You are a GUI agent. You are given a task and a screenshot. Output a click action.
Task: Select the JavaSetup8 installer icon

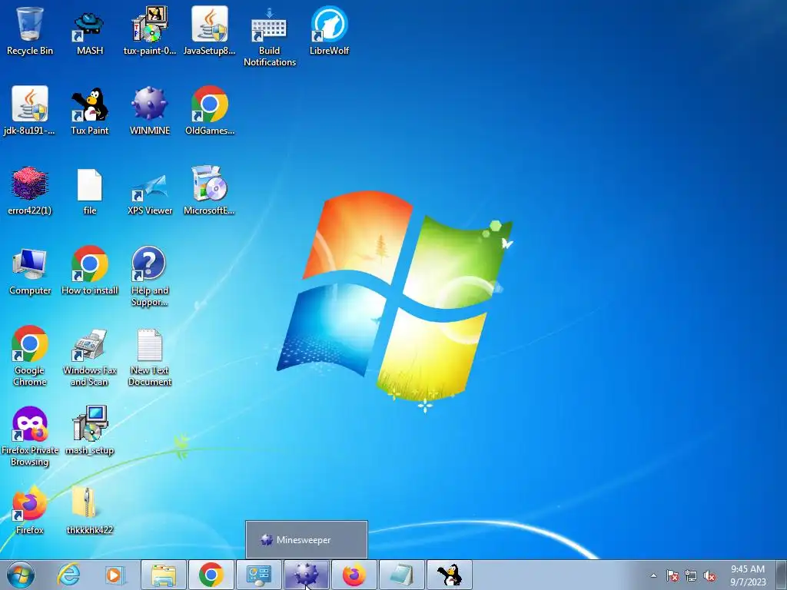click(x=209, y=31)
